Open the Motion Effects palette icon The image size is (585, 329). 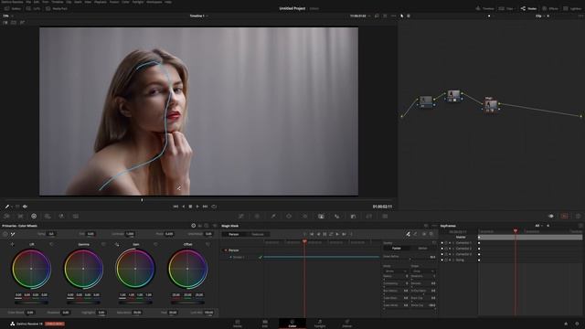pos(76,216)
